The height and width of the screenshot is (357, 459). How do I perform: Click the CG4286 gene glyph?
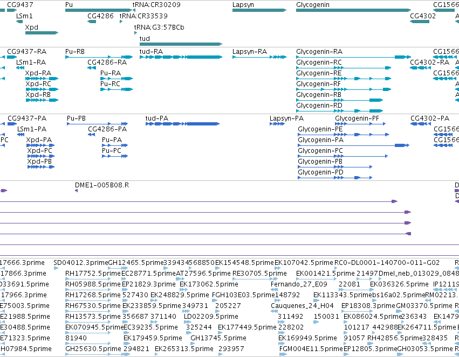pyautogui.click(x=92, y=22)
